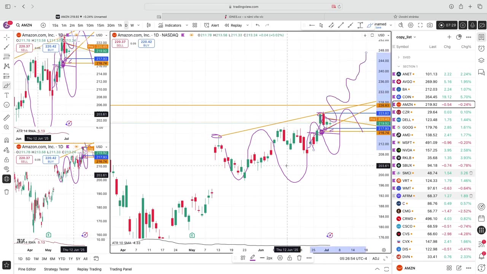Click the 220.42 BUY button on main chart
Screen dimensions: 487x274
pos(146,43)
